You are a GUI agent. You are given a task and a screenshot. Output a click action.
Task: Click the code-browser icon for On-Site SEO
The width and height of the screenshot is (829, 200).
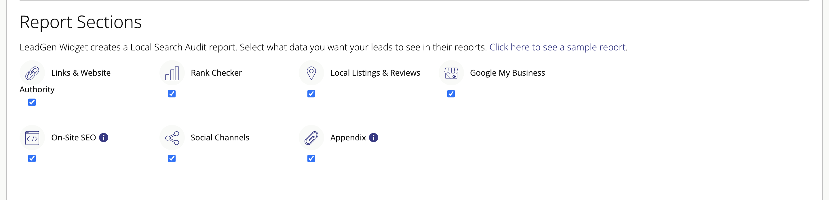click(32, 137)
